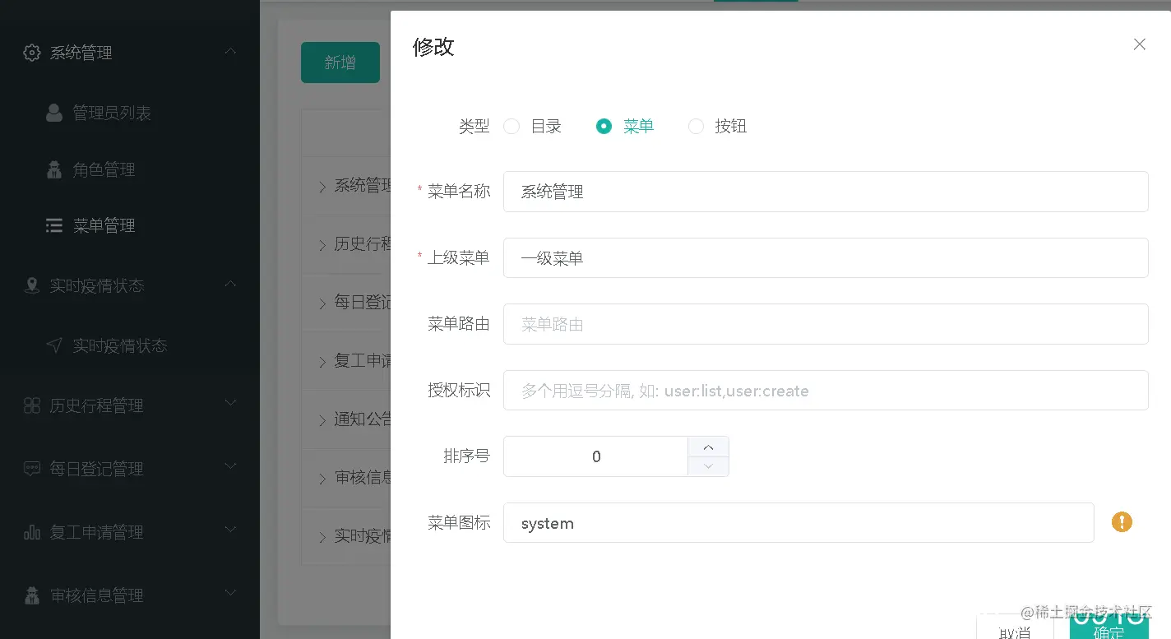Increase 排序号 with the up arrow
Screen dimensions: 1171x639
tap(708, 447)
